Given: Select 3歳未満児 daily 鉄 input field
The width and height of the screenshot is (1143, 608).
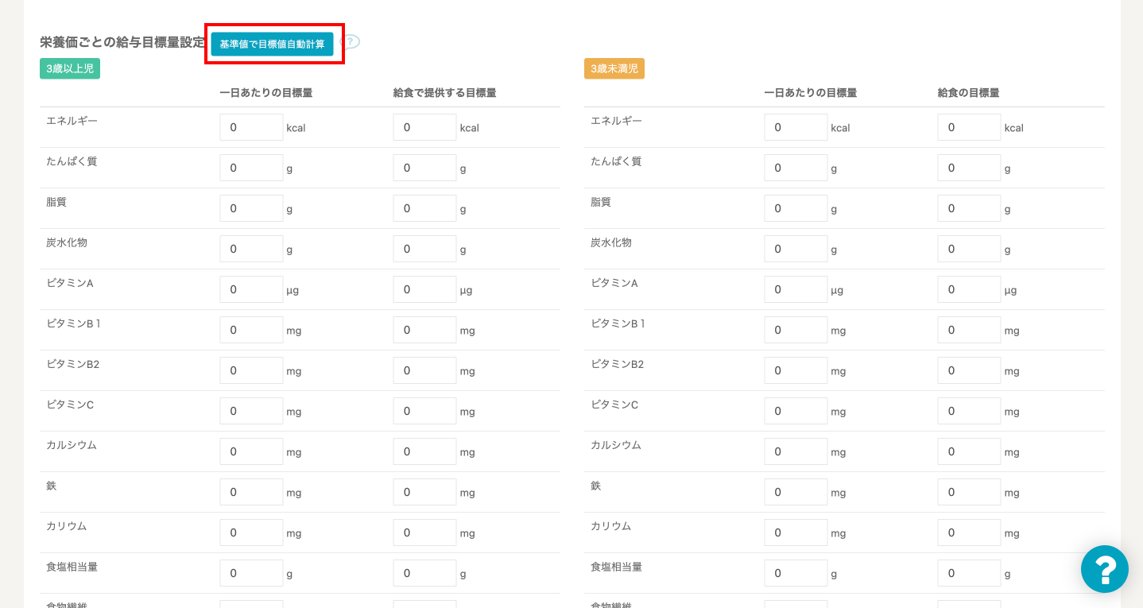Looking at the screenshot, I should (x=796, y=492).
